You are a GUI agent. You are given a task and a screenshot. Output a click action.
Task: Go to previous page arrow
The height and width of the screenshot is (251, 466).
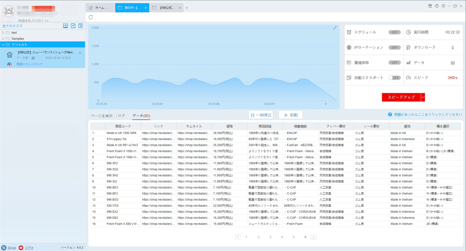tap(238, 237)
